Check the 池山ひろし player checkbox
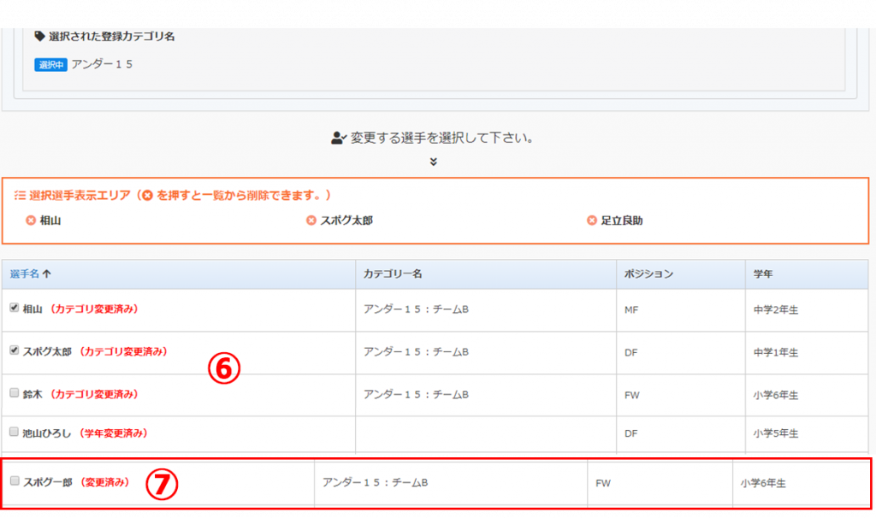The height and width of the screenshot is (518, 876). coord(14,433)
